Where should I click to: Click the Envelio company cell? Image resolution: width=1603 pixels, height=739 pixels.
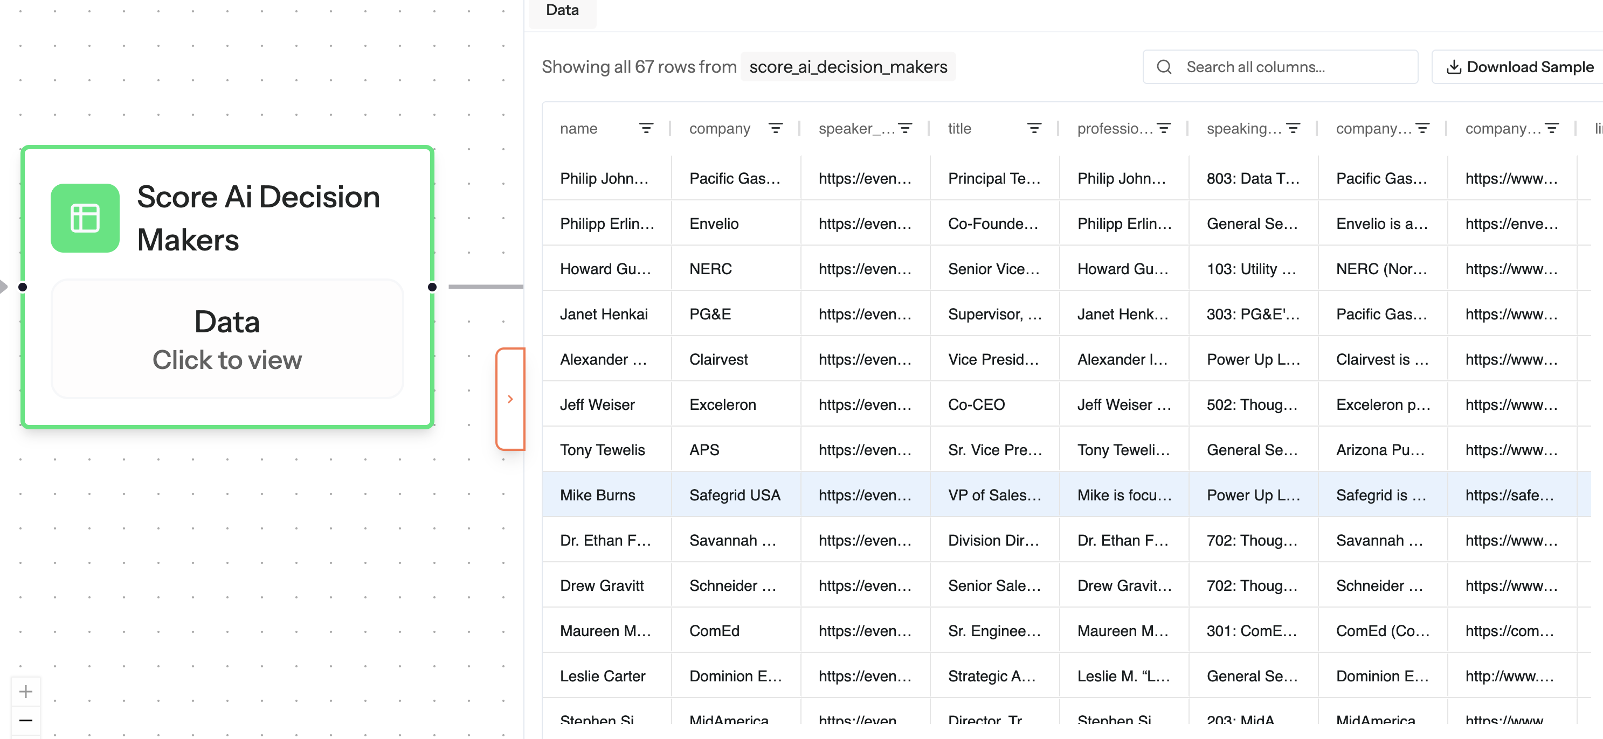pyautogui.click(x=736, y=224)
